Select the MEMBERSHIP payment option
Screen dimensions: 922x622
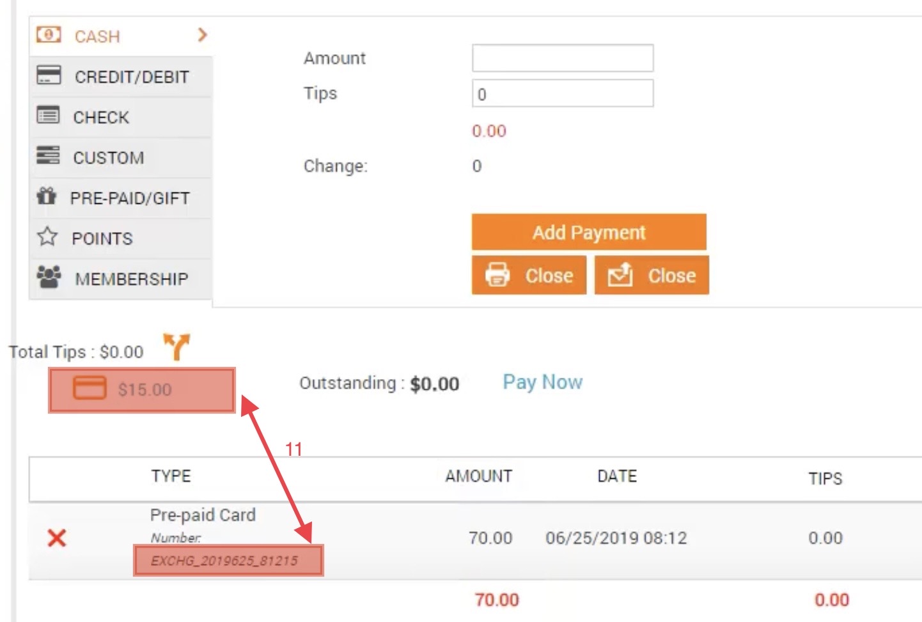pos(121,279)
